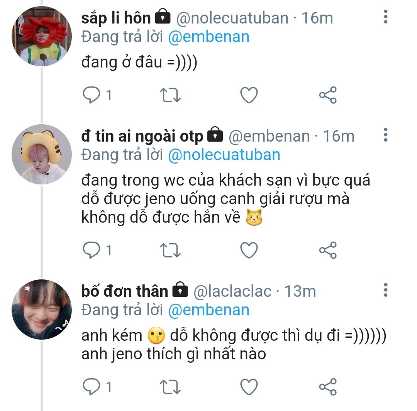Like the "đang ở đâu" tweet
The height and width of the screenshot is (411, 417).
[249, 95]
